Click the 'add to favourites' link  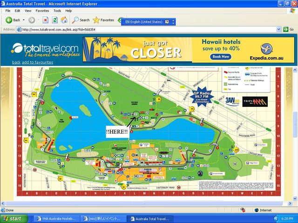[x=38, y=62]
